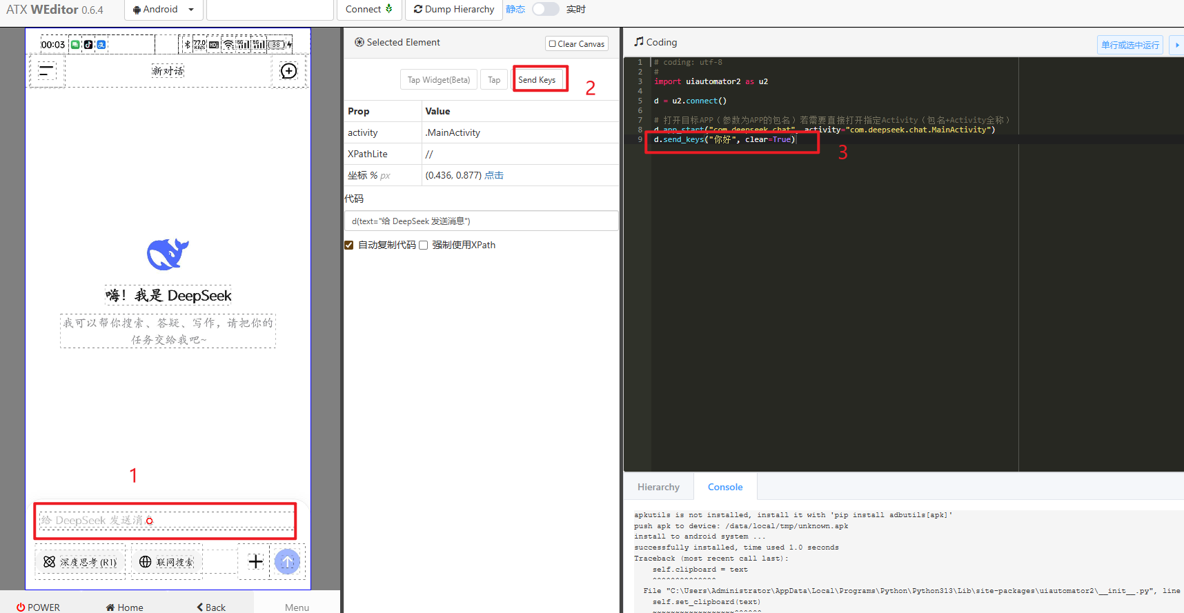Click the successfully installed console line
The width and height of the screenshot is (1184, 613).
pyautogui.click(x=736, y=547)
